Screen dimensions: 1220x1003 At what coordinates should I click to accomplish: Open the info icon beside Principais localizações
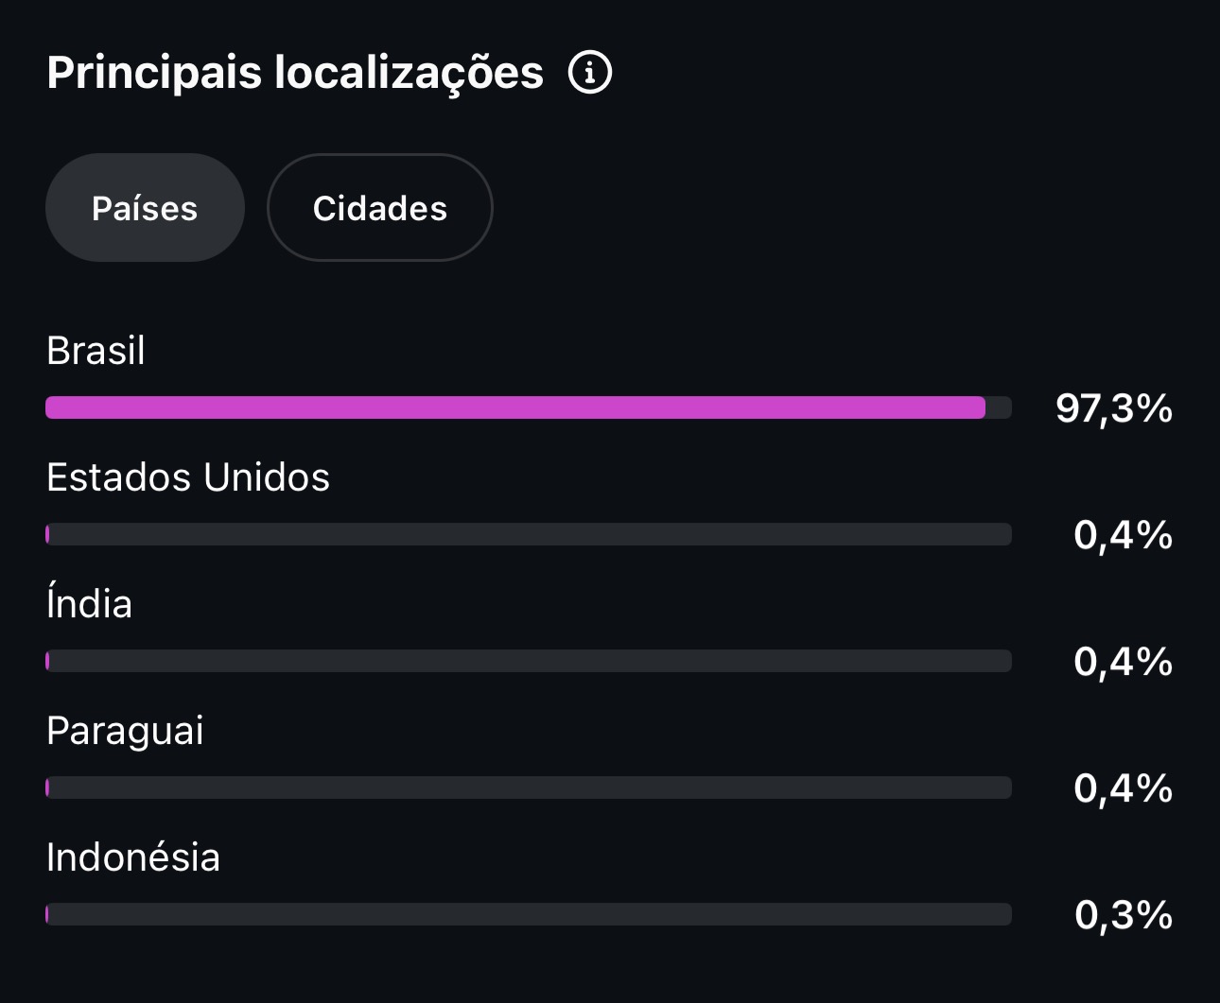590,72
